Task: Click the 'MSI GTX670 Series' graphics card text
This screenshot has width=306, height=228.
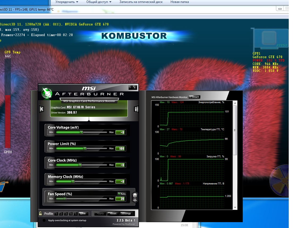Action: tap(81, 107)
